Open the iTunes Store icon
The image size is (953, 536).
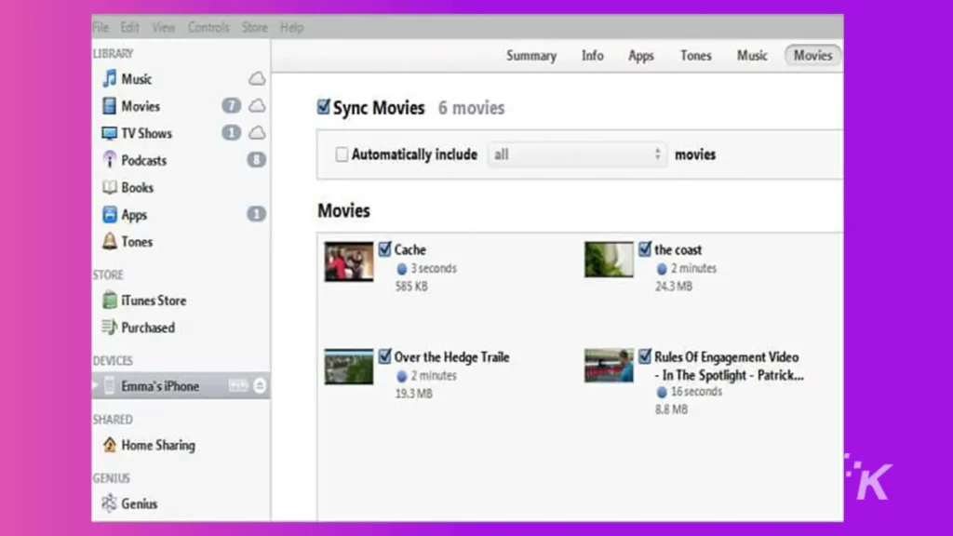pos(110,300)
